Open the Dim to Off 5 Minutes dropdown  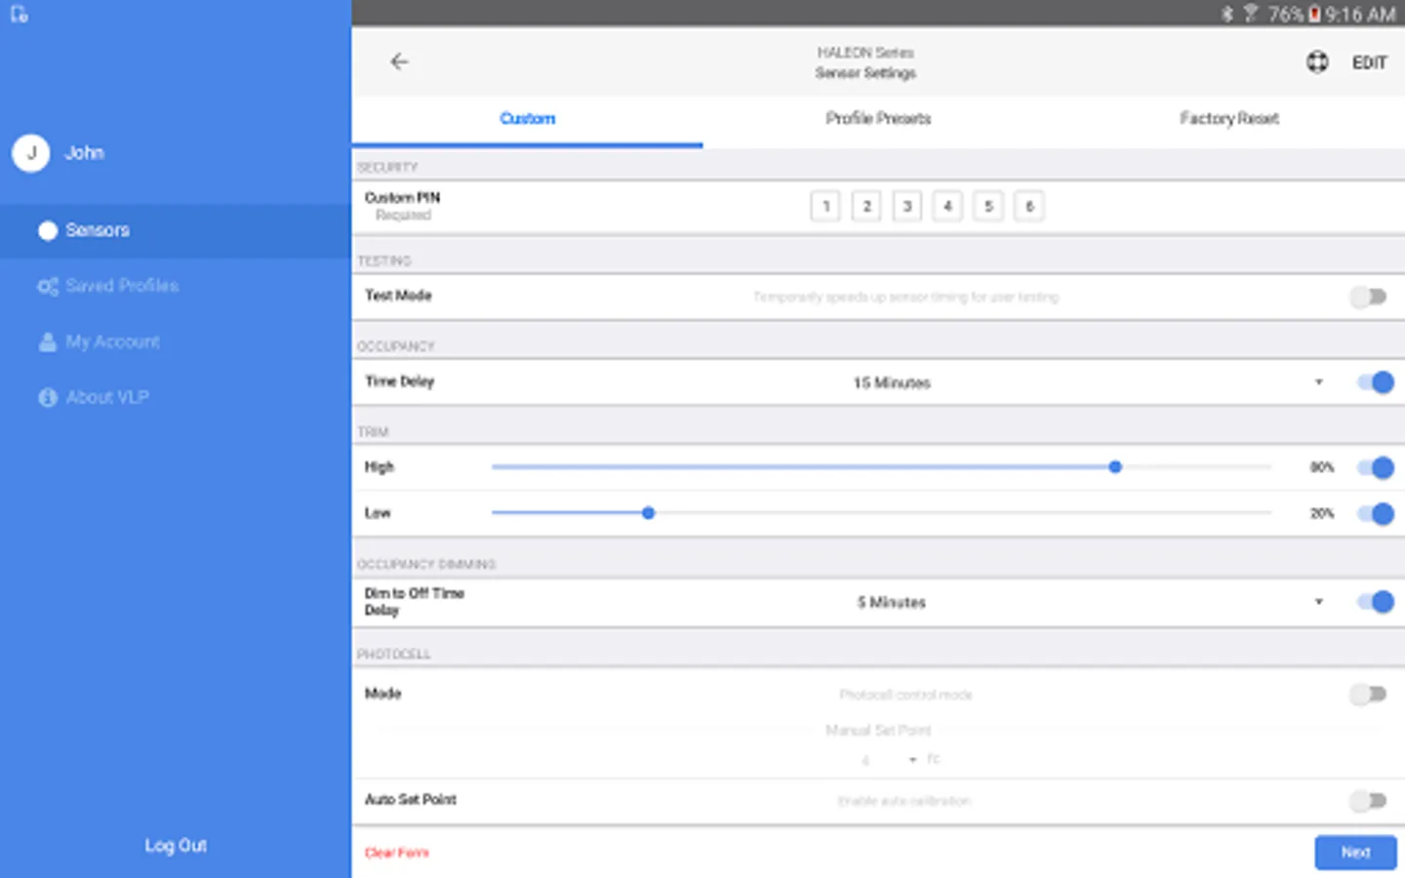pos(1088,602)
